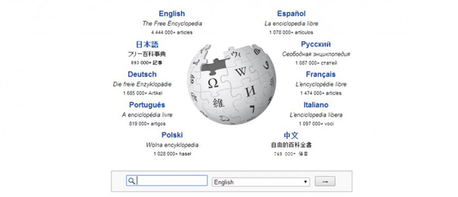Choose the Deutsch Wikipedia link
Screen dimensions: 458x197
point(142,74)
